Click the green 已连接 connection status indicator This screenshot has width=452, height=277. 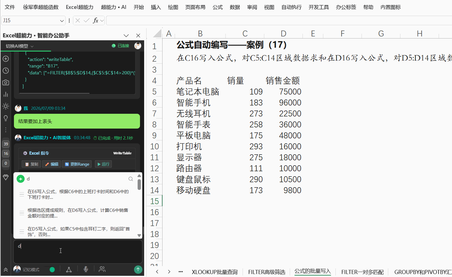(x=120, y=46)
